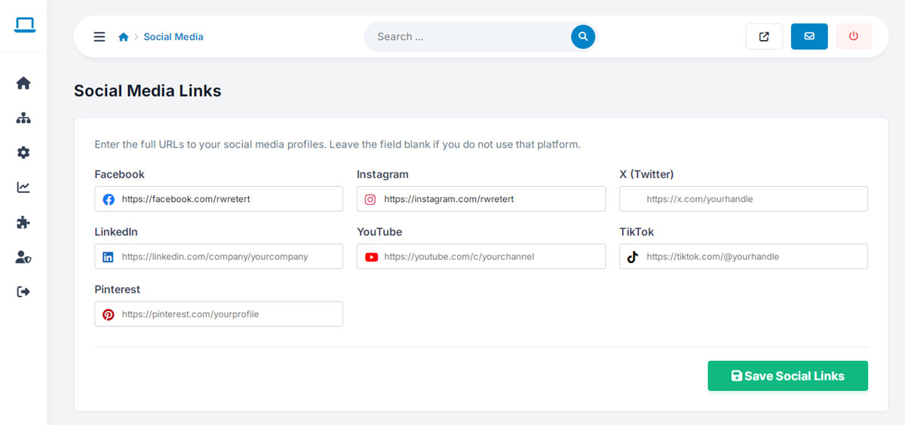
Task: Click the laptop logo icon in sidebar
Action: [x=24, y=26]
